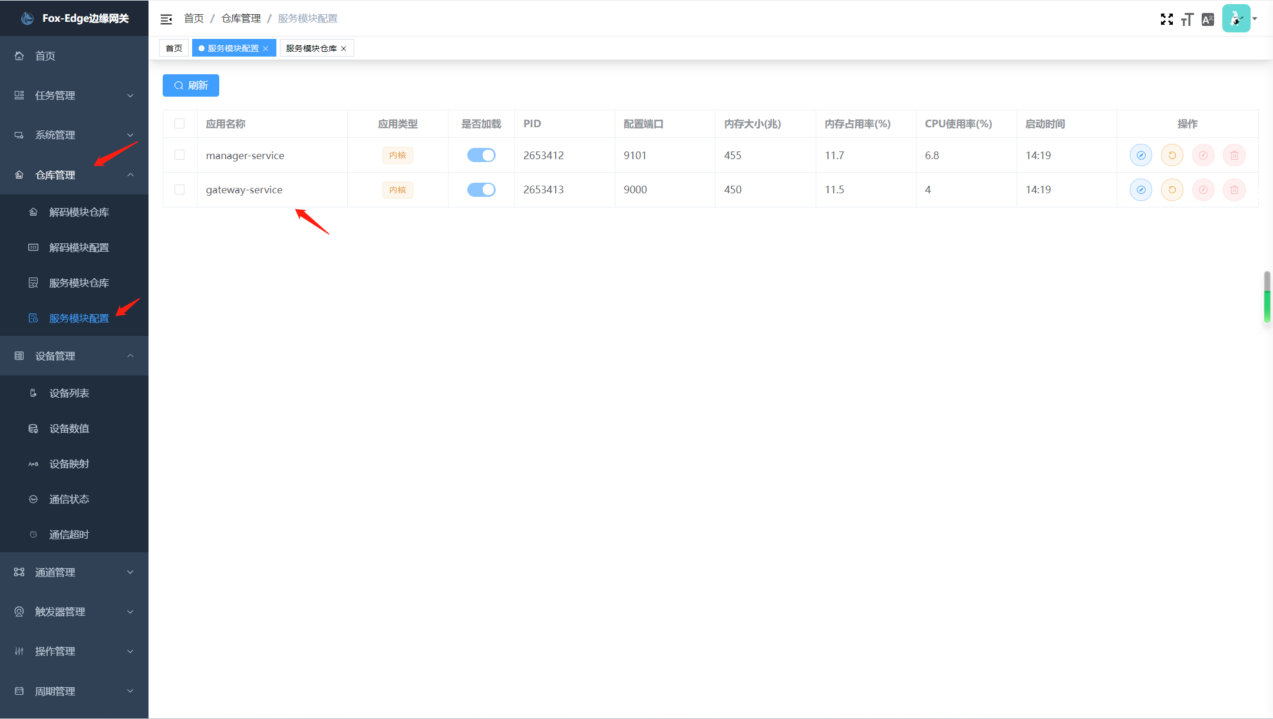Screen dimensions: 1273x719
Task: Open the avatar dropdown caret
Action: (1255, 19)
